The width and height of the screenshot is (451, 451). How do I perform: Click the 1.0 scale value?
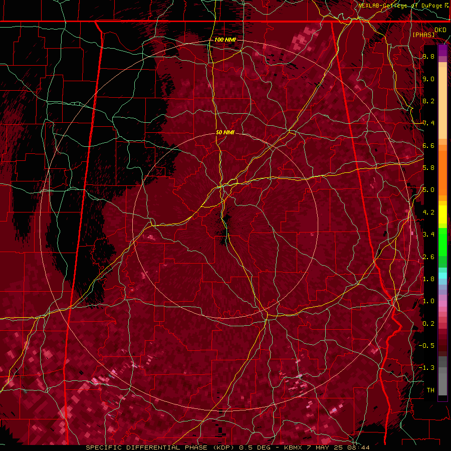pos(428,301)
